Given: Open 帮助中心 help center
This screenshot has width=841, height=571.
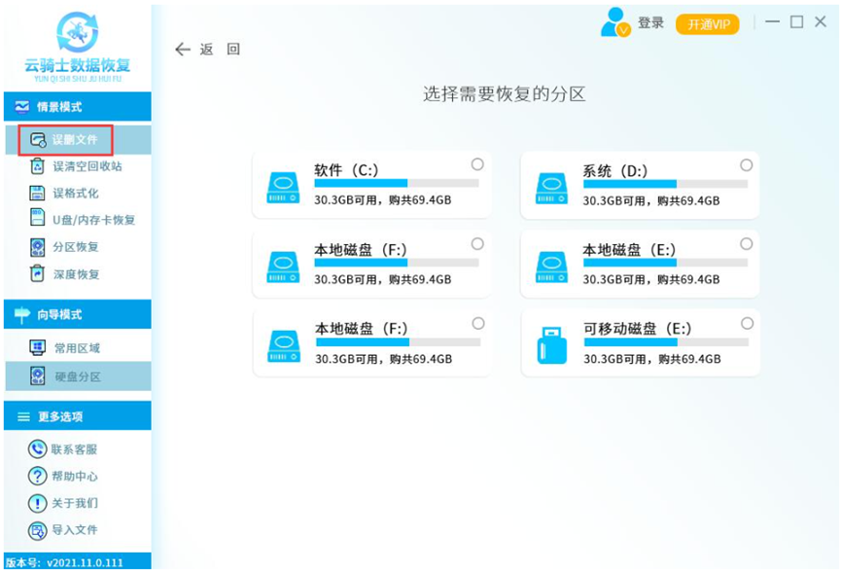Looking at the screenshot, I should pyautogui.click(x=74, y=477).
